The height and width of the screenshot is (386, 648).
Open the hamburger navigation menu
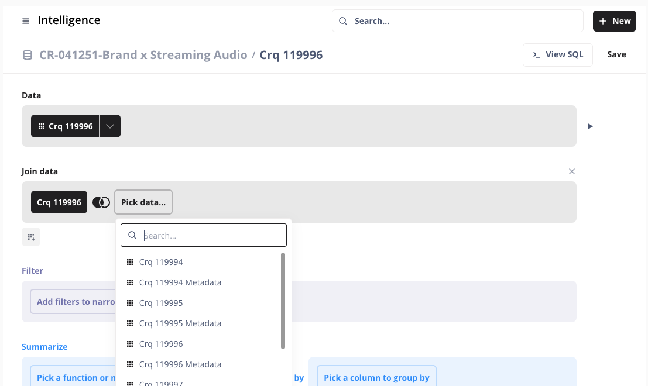[26, 21]
